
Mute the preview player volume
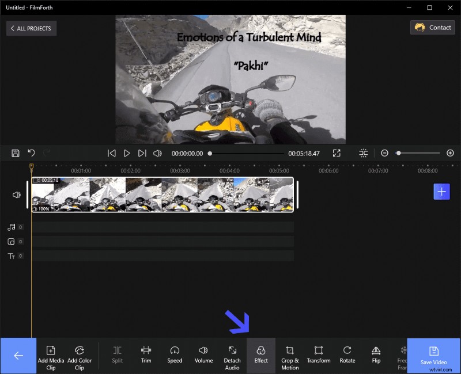click(x=157, y=152)
